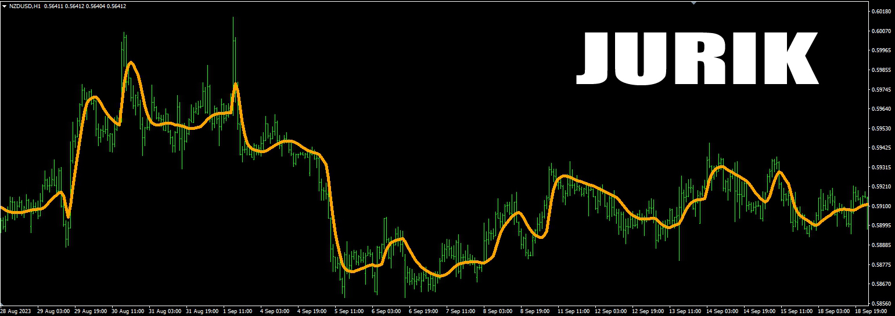Screen dimensions: 895x316
Task: Click the 28 Aug 2023 time label
Action: click(16, 311)
